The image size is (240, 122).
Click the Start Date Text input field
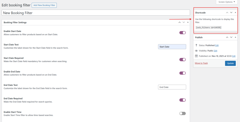coord(172,46)
